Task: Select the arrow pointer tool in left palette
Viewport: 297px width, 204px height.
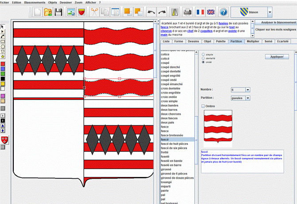Action: click(3, 26)
